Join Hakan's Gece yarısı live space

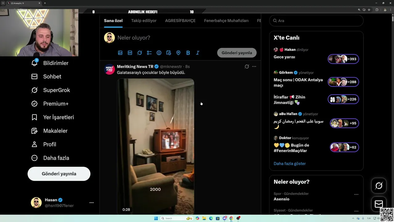pos(284,57)
